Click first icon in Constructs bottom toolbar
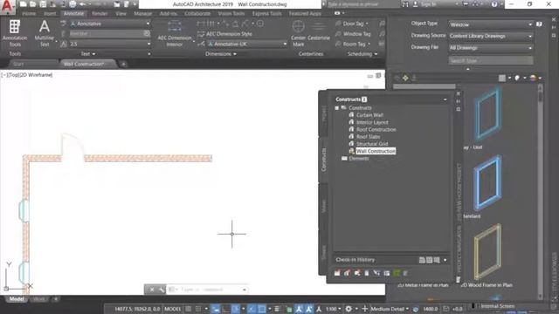 pos(337,273)
